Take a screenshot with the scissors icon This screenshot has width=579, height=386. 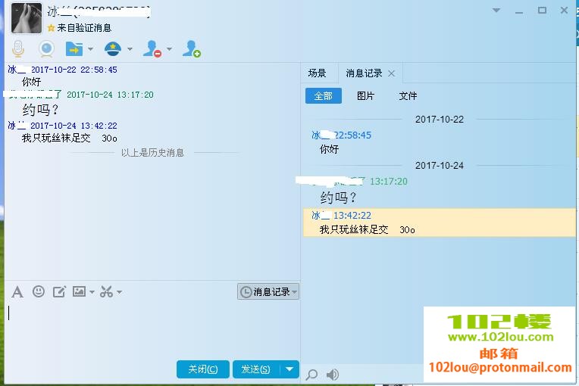click(x=106, y=291)
